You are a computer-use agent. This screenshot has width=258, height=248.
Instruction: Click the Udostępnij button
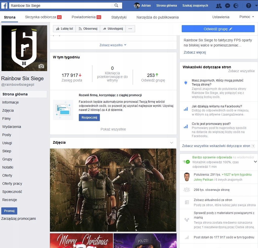[x=113, y=29]
